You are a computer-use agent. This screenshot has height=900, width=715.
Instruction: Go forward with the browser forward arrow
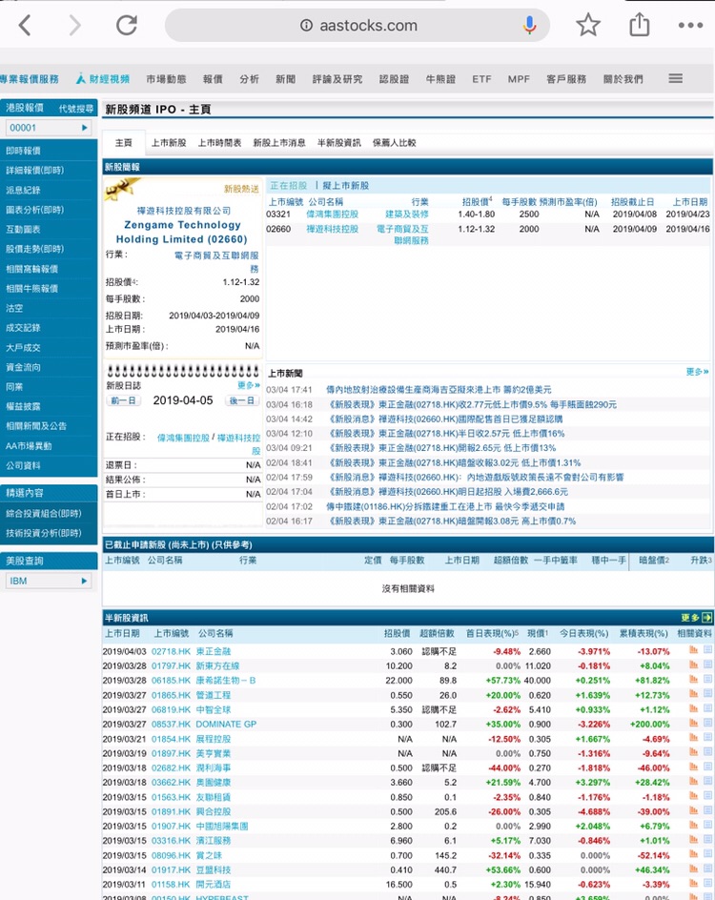[x=75, y=25]
